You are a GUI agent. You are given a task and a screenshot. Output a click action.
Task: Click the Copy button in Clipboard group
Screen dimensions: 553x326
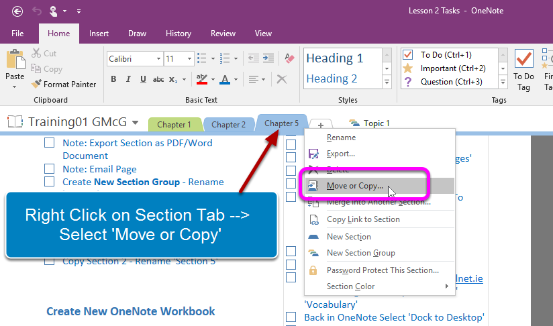pos(46,68)
